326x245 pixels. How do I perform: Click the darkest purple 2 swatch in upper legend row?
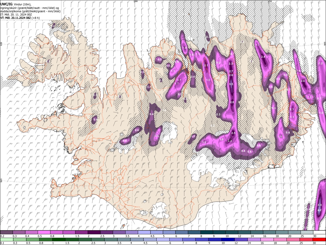94,232
